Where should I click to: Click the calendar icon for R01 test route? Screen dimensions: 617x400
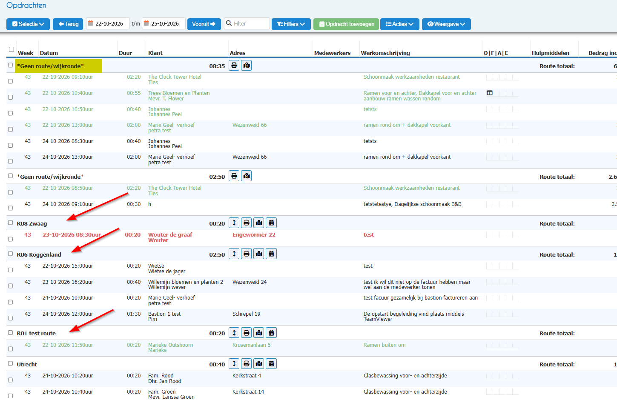271,333
